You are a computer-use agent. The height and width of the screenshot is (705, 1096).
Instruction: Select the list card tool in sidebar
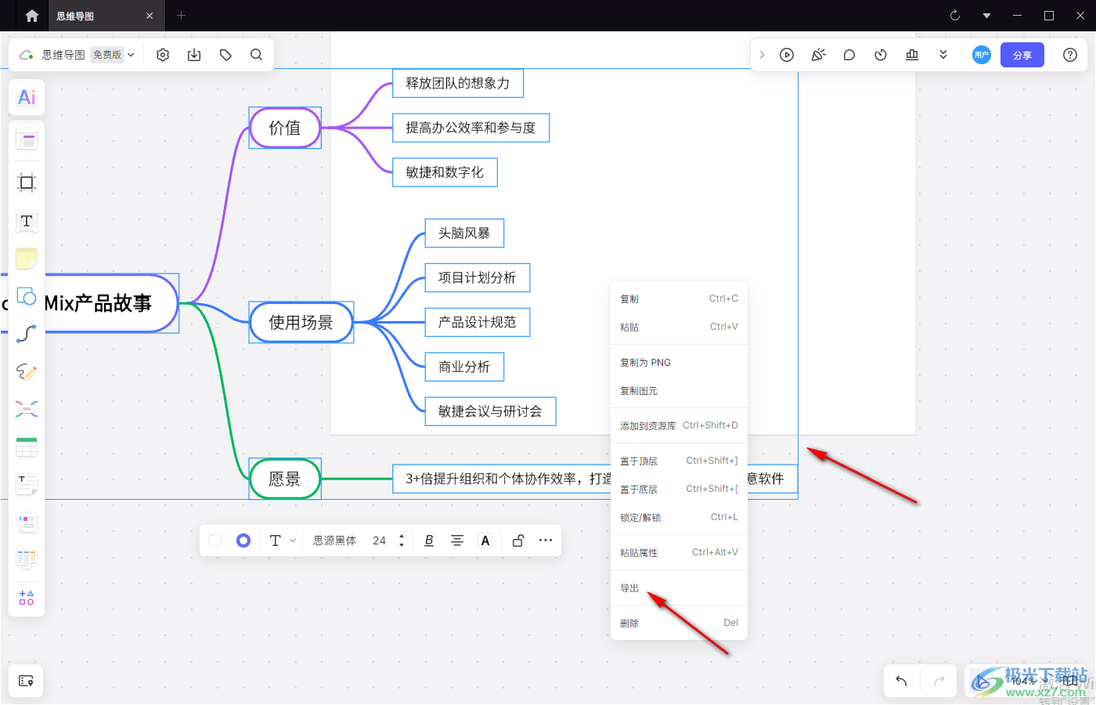point(27,522)
